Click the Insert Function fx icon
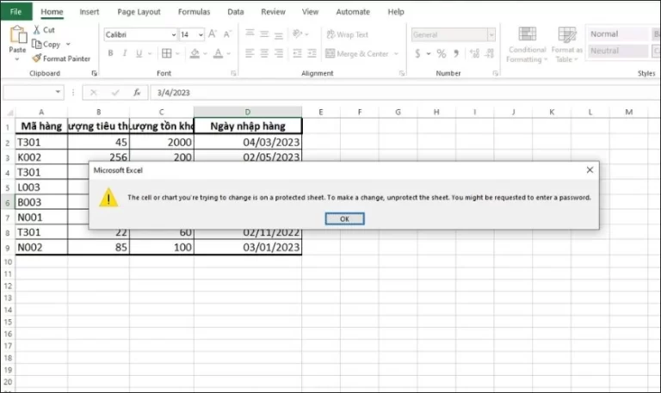This screenshot has width=661, height=393. pos(137,92)
